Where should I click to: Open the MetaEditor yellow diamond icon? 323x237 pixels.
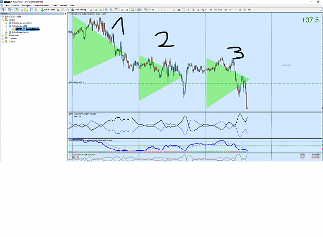click(58, 10)
